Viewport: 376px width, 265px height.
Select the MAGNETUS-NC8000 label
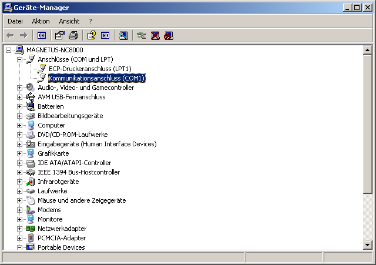tap(55, 50)
